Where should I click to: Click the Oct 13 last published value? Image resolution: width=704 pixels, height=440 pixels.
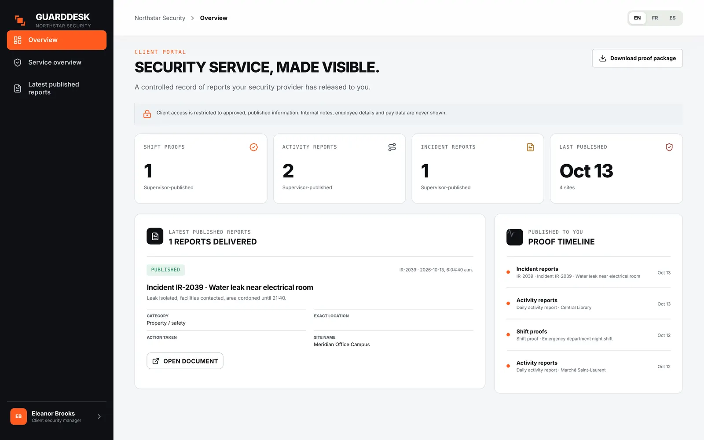coord(586,171)
